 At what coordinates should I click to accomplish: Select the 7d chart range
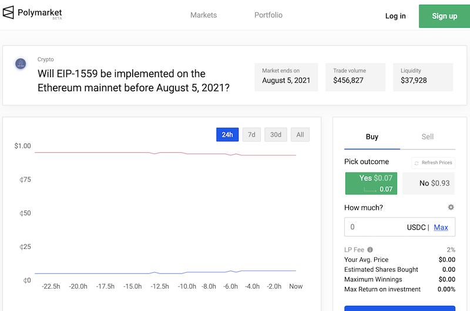pos(251,135)
